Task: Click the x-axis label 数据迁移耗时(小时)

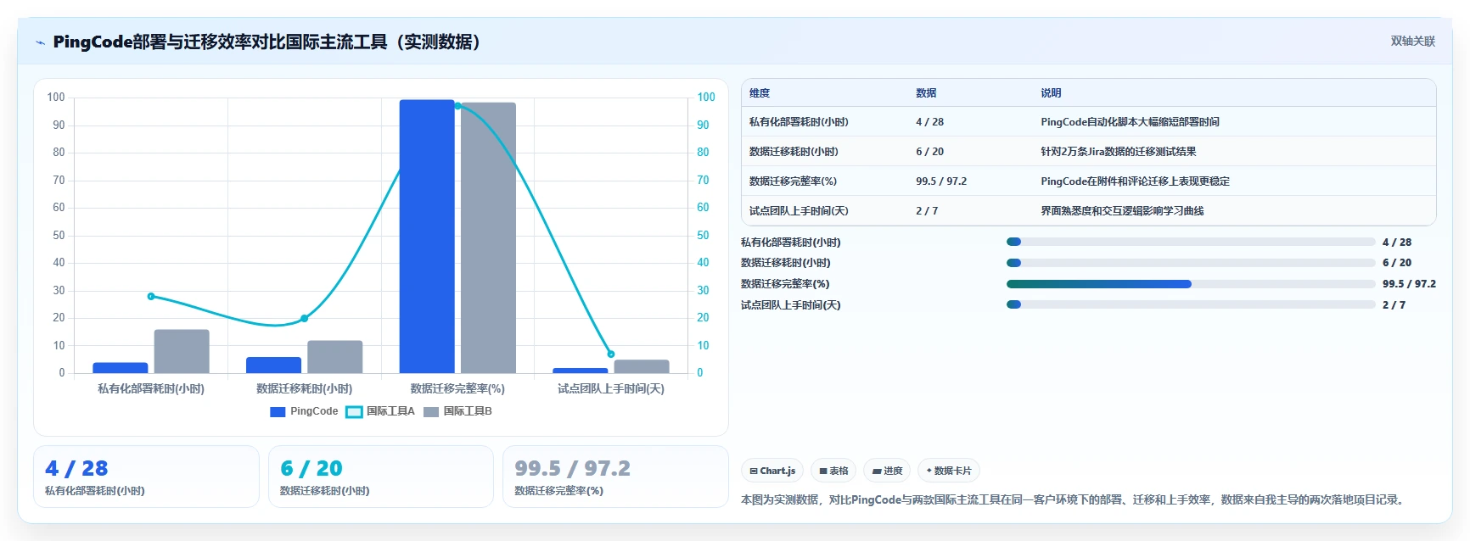Action: pyautogui.click(x=304, y=388)
